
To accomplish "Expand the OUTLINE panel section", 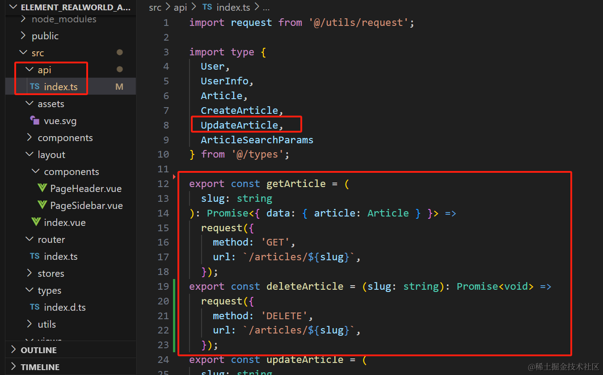I will pyautogui.click(x=13, y=350).
